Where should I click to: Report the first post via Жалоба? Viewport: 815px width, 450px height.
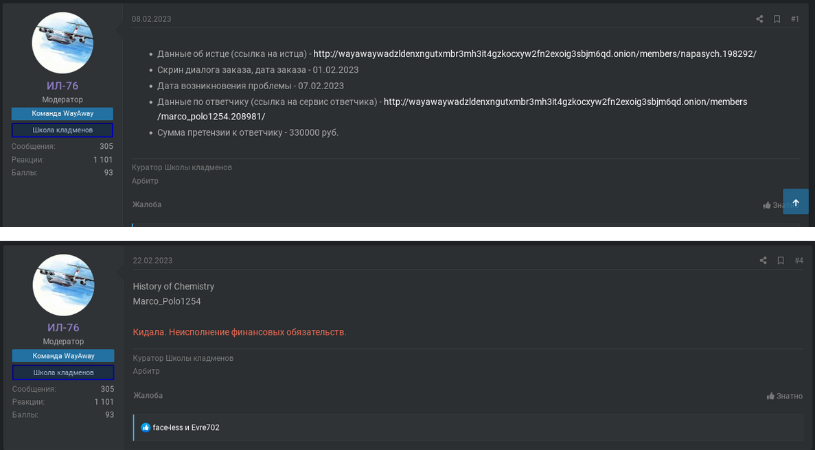coord(147,204)
